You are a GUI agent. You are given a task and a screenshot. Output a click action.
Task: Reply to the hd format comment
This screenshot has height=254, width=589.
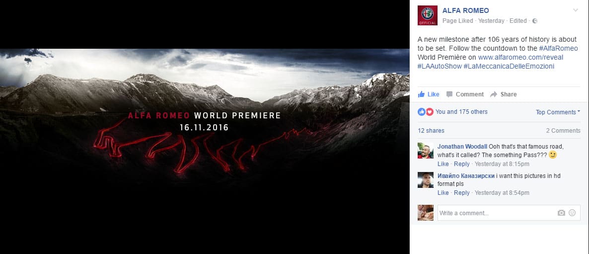462,193
